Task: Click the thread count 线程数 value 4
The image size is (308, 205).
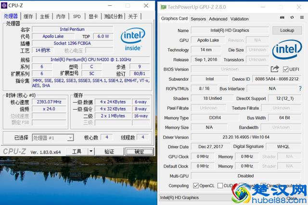Action: [143, 137]
